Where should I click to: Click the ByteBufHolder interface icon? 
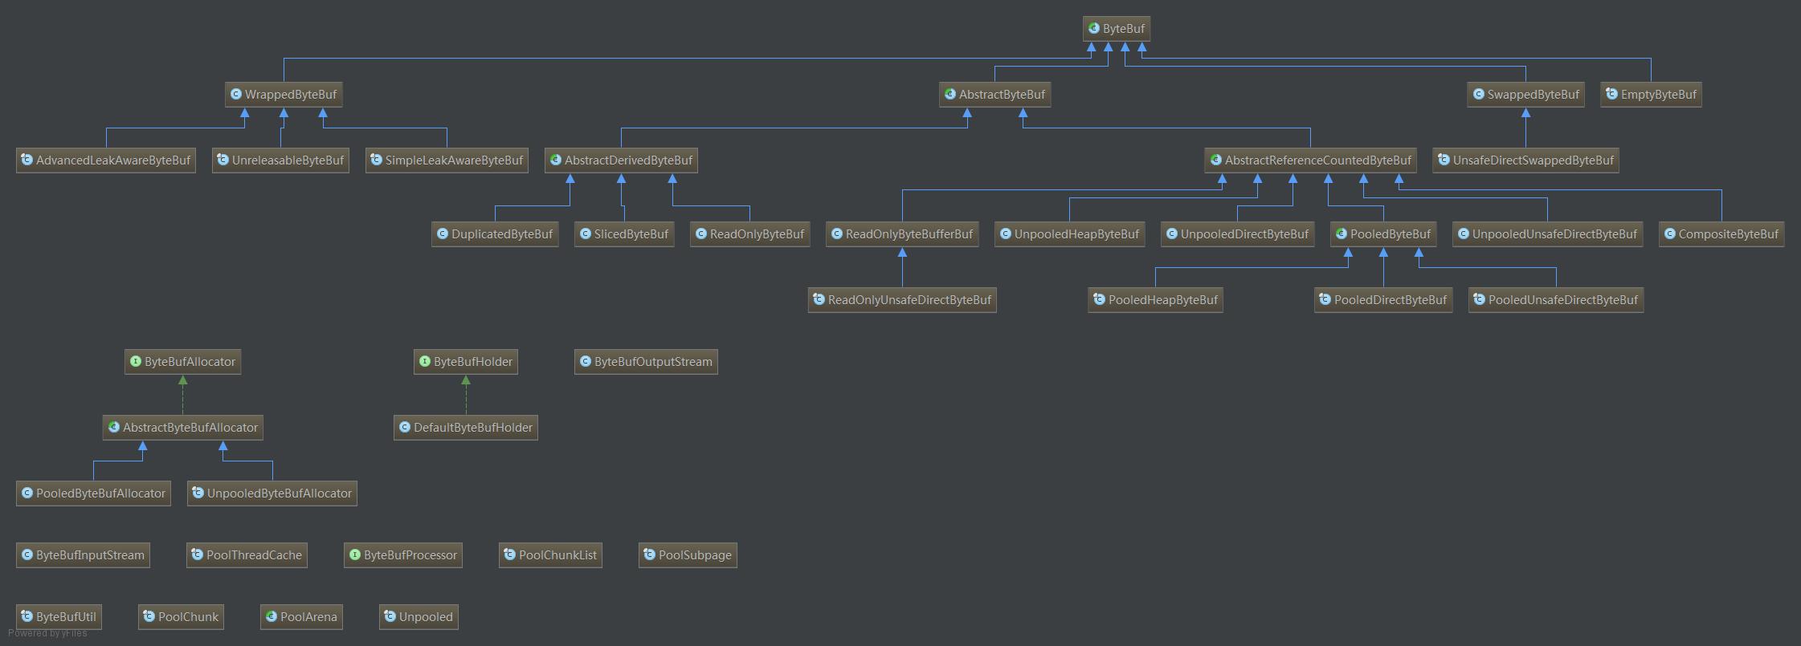click(x=424, y=361)
